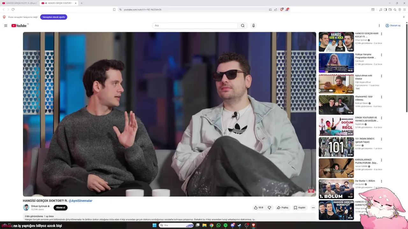Viewport: 408px width, 229px height.
Task: Click the Paylaş share button
Action: point(282,208)
